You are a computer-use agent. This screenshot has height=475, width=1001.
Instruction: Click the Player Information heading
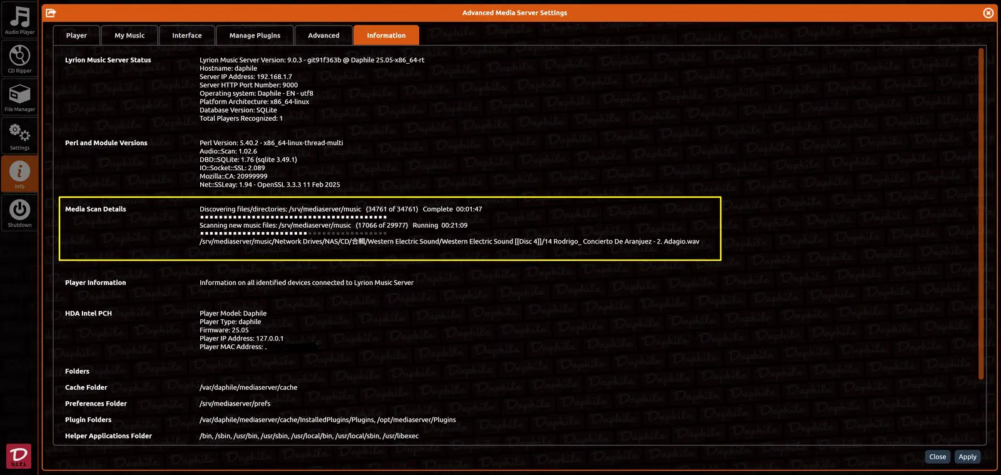[x=96, y=283]
